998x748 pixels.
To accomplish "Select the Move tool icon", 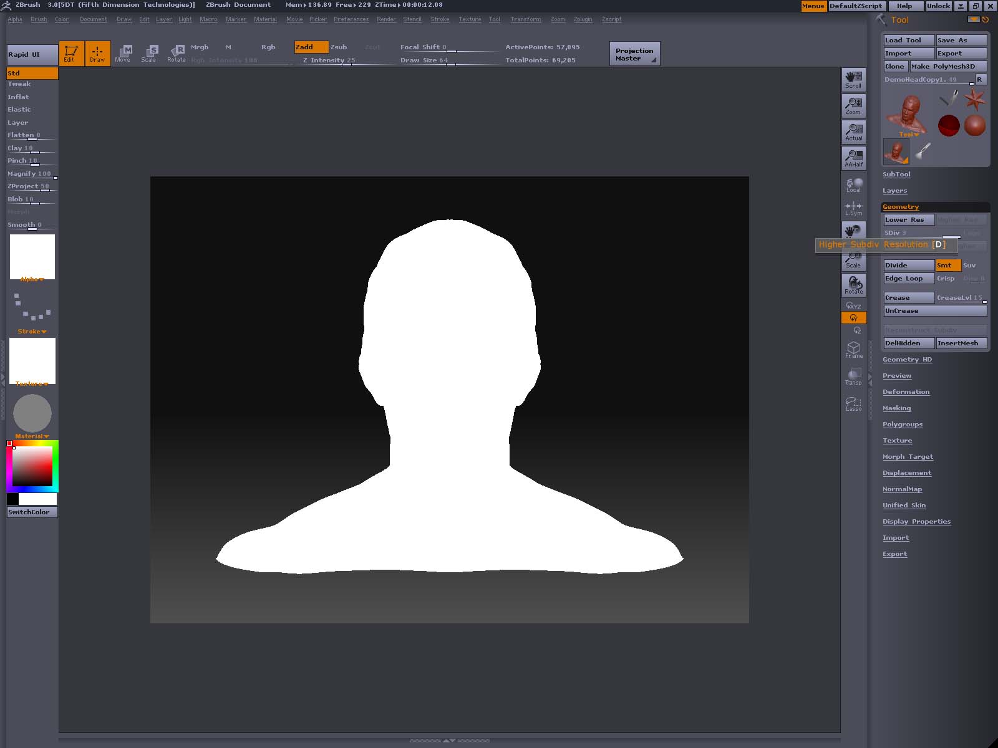I will [124, 53].
